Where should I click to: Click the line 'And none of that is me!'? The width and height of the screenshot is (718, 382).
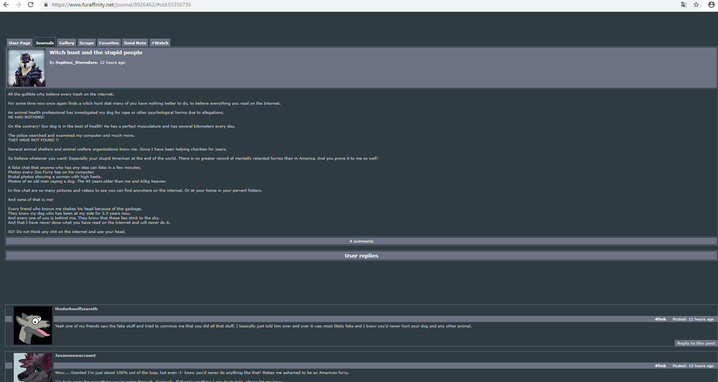pos(31,199)
